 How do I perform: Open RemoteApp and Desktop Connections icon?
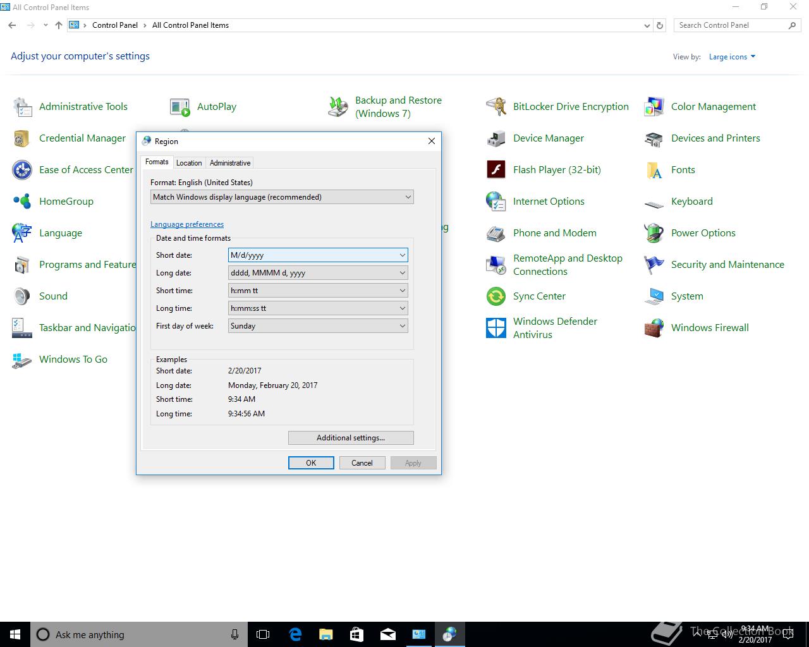[496, 265]
